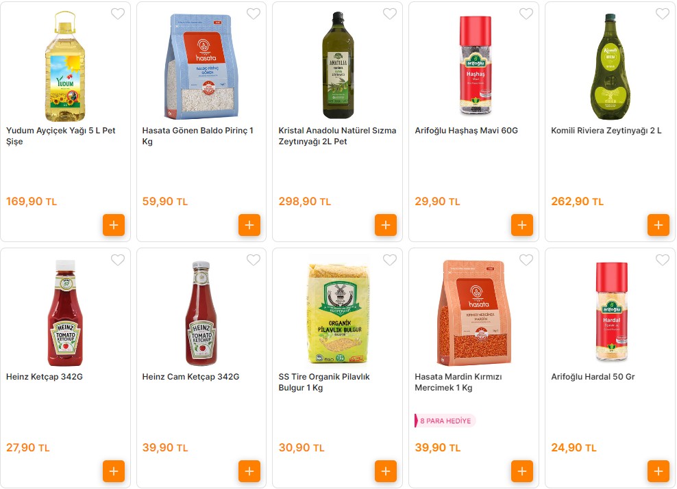The image size is (677, 489).
Task: Add Kristal Anadolu Zeytinyağı to cart
Action: tap(386, 225)
